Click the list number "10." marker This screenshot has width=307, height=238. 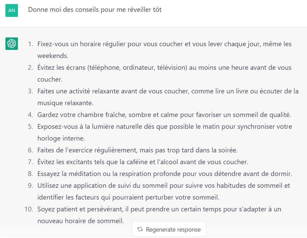28,209
